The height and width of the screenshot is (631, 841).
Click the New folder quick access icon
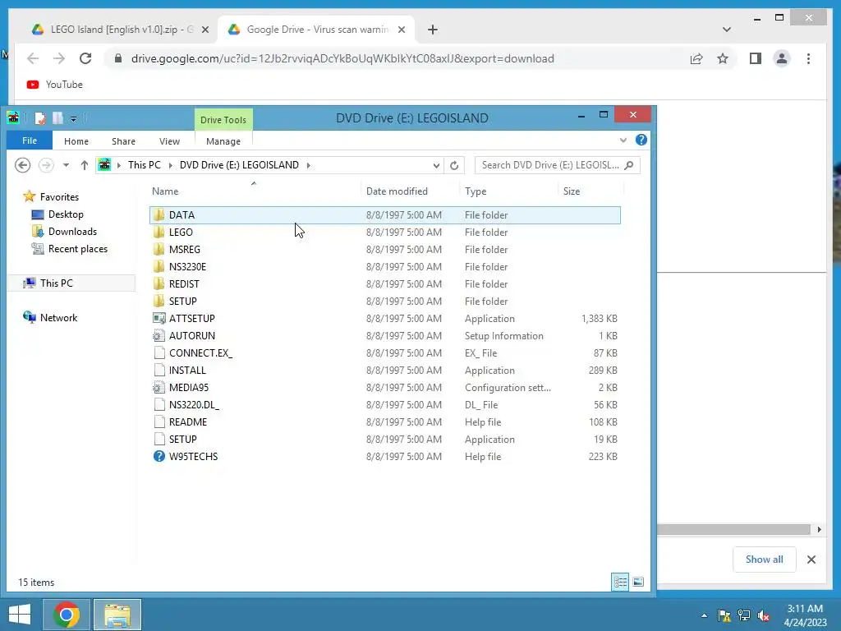(57, 118)
